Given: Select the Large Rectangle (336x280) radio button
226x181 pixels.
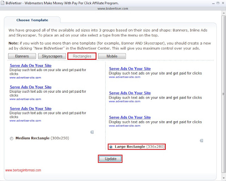Looking at the screenshot, I should pyautogui.click(x=111, y=147).
